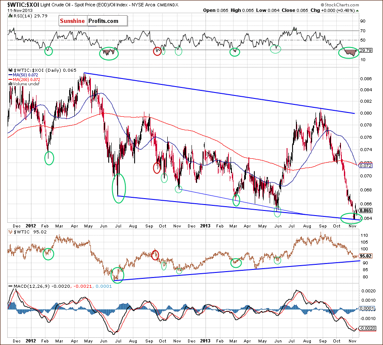The height and width of the screenshot is (345, 383).
Task: Click the 2012 label on the bottom time axis
Action: pyautogui.click(x=31, y=341)
